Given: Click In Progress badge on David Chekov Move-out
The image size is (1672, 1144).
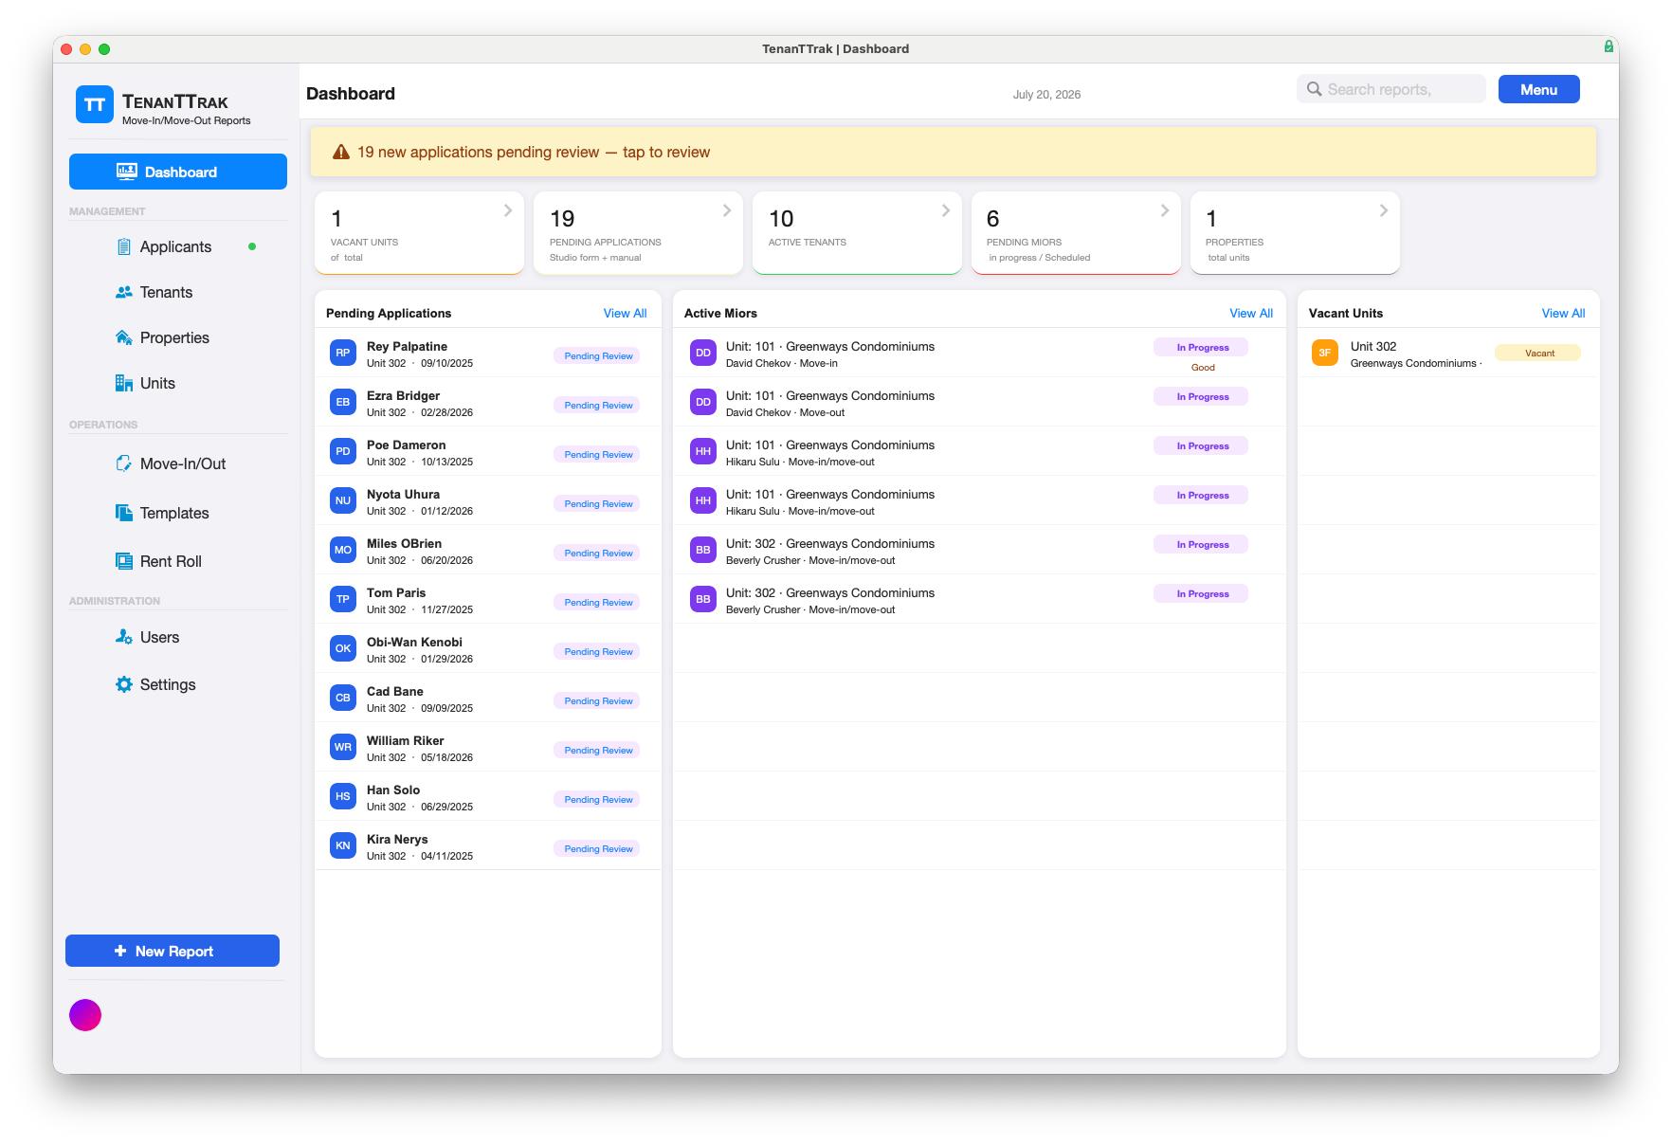Looking at the screenshot, I should click(x=1201, y=396).
